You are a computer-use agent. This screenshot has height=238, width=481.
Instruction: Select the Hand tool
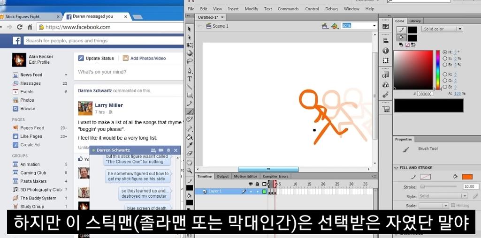pyautogui.click(x=190, y=163)
